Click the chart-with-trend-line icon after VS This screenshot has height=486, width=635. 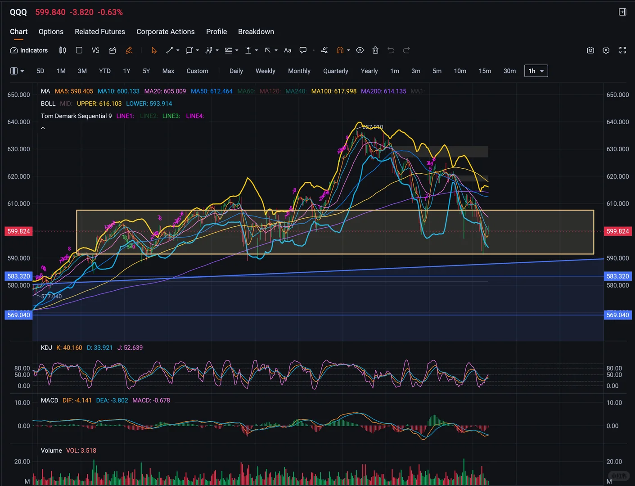click(113, 50)
